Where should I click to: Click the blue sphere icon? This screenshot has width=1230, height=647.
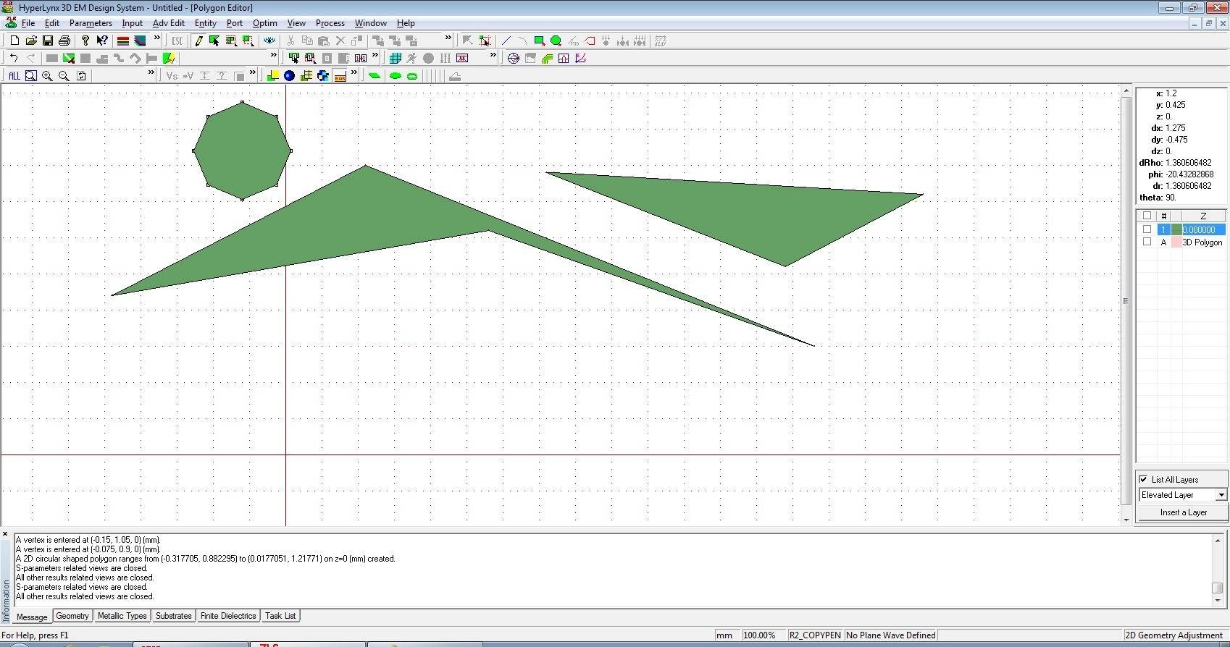pyautogui.click(x=289, y=75)
